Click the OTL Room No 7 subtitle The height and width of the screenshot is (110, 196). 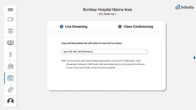pos(107,14)
